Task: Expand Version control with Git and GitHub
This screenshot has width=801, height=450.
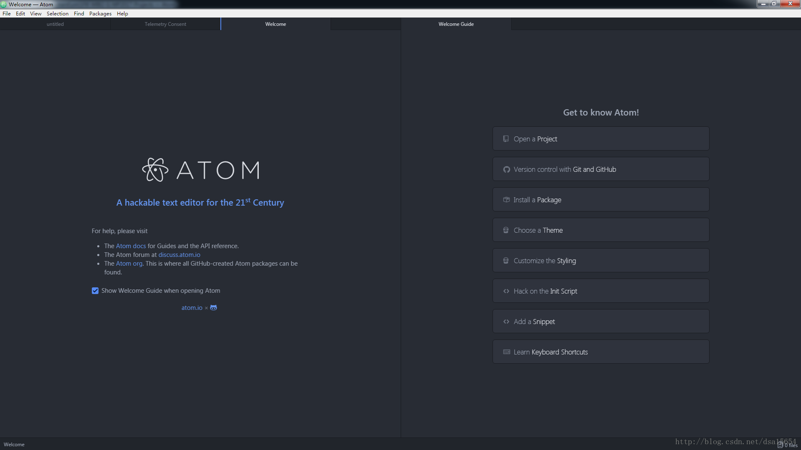Action: coord(601,169)
